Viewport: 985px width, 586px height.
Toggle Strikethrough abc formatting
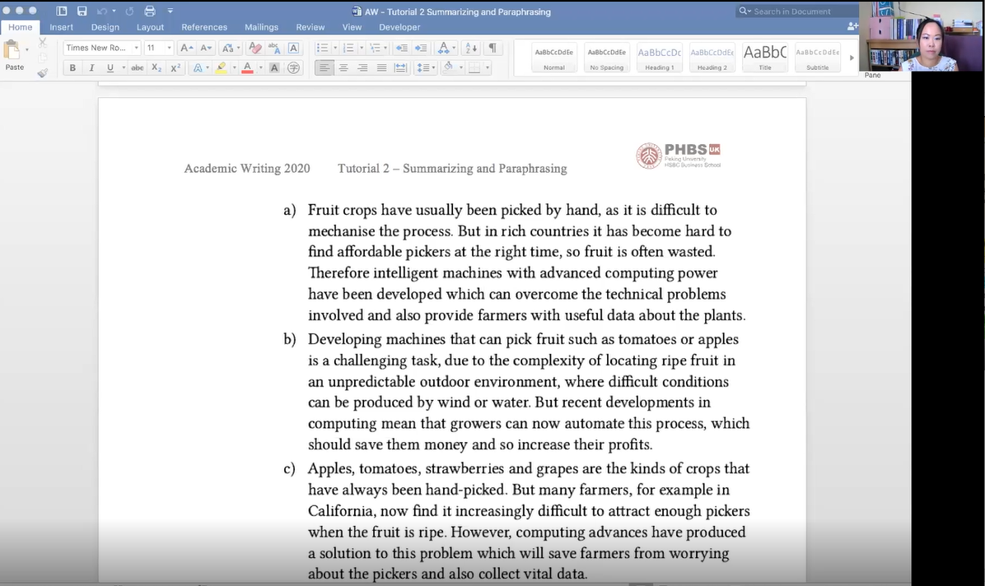pos(137,67)
